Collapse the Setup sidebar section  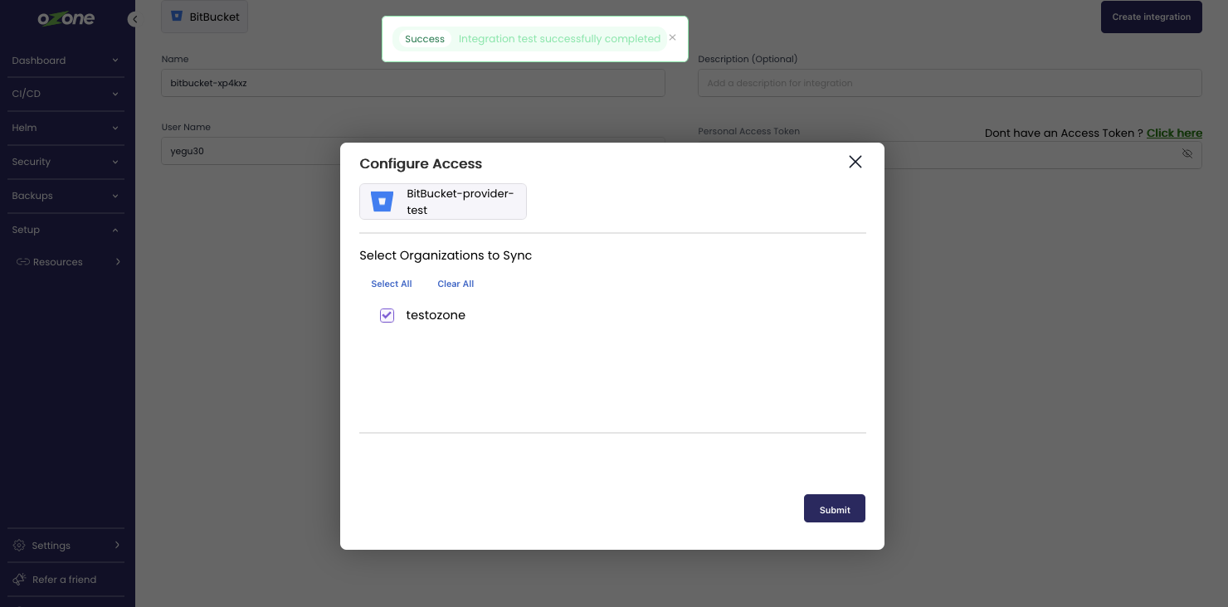(115, 230)
